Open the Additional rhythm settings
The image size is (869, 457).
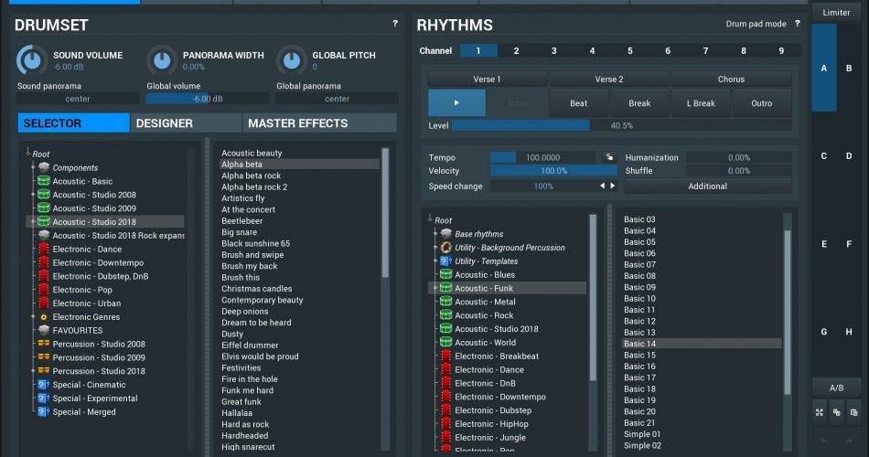(x=708, y=186)
